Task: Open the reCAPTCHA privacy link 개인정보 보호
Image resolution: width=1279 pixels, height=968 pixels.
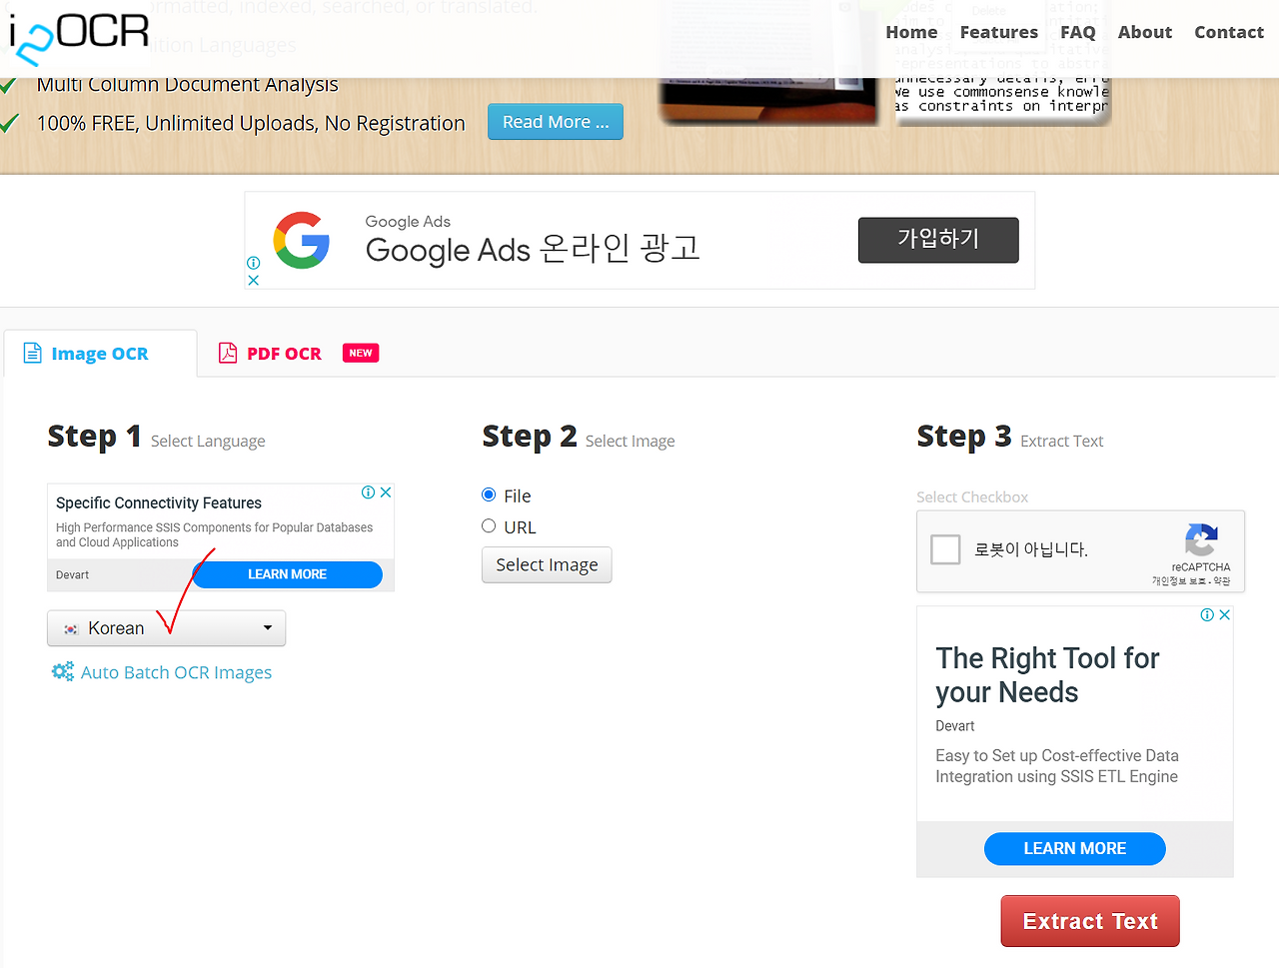Action: pyautogui.click(x=1178, y=581)
